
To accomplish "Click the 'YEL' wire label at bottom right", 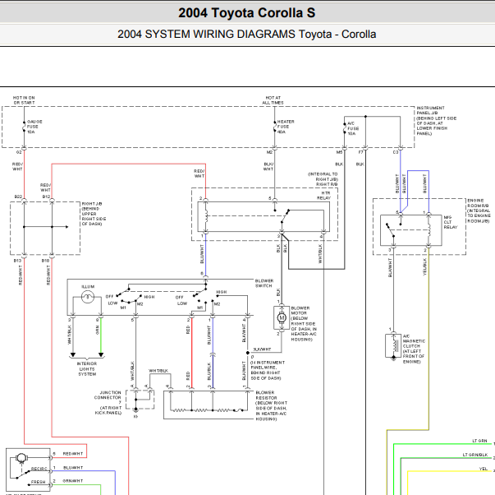I will 483,469.
